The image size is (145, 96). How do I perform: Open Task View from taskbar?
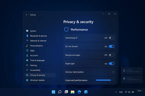66,92
